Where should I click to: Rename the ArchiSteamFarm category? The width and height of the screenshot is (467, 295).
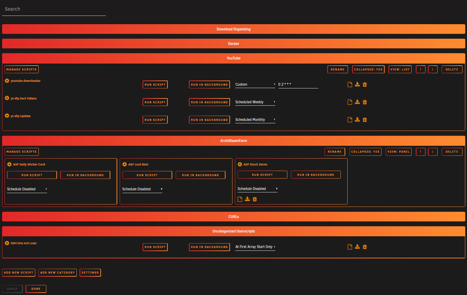tap(335, 152)
